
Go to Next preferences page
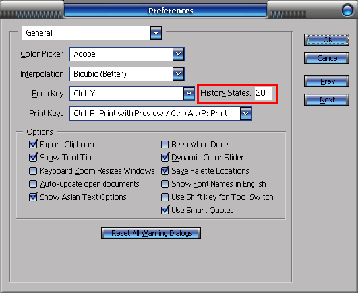coord(326,100)
